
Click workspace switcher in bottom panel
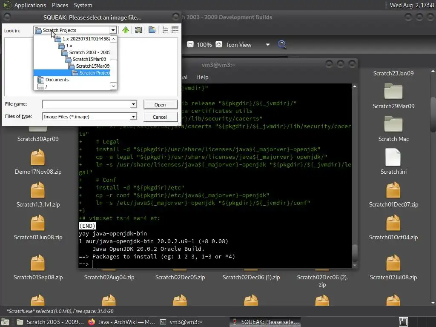point(404,322)
